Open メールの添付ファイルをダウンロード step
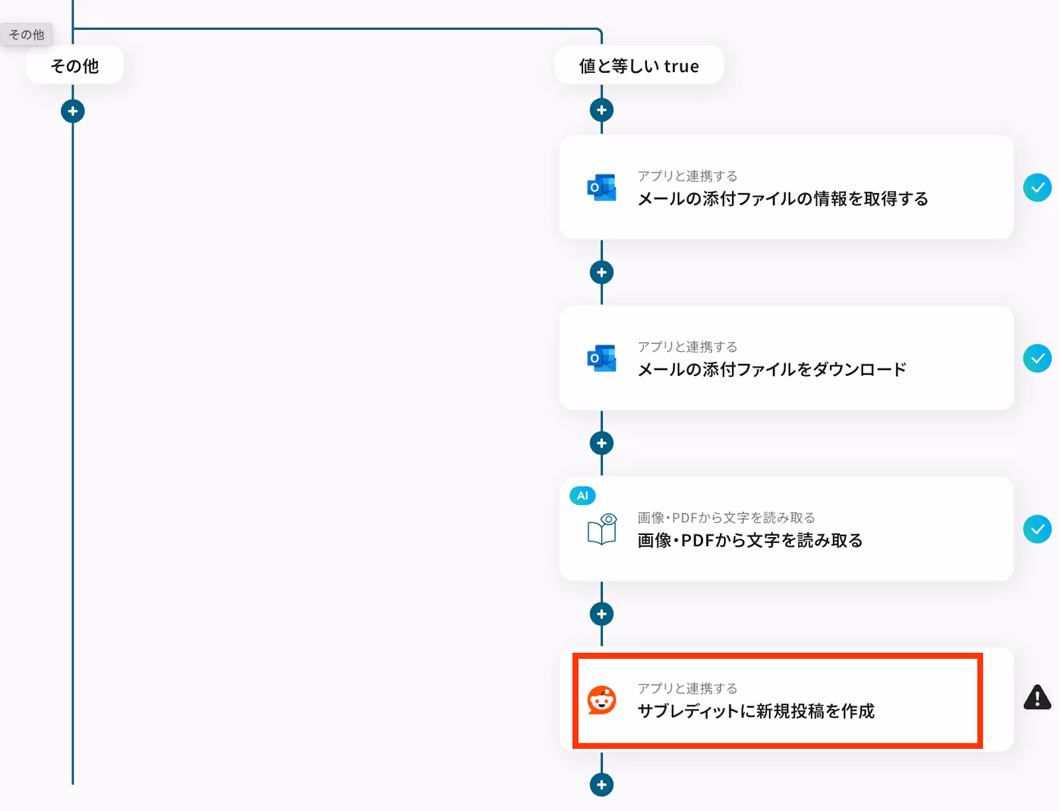The width and height of the screenshot is (1059, 811). 786,358
